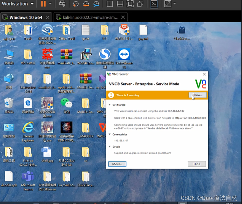Take a snapshot using the clock-plus icon

[x=75, y=4]
